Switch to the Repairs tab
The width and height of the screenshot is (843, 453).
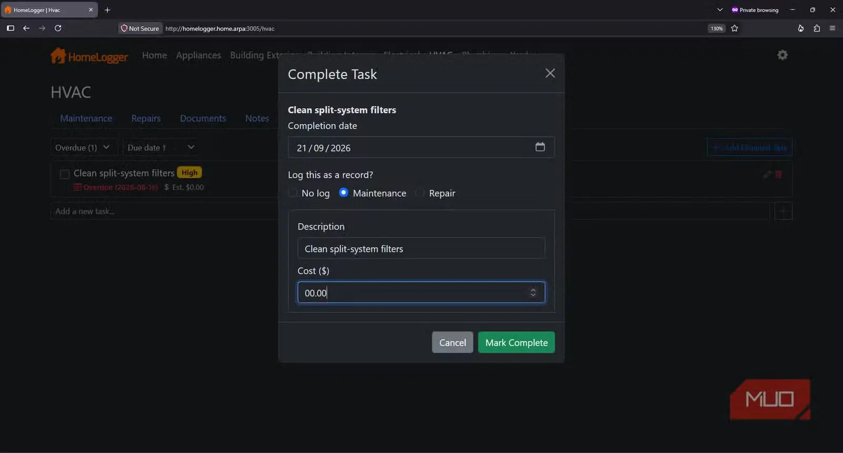[x=146, y=118]
